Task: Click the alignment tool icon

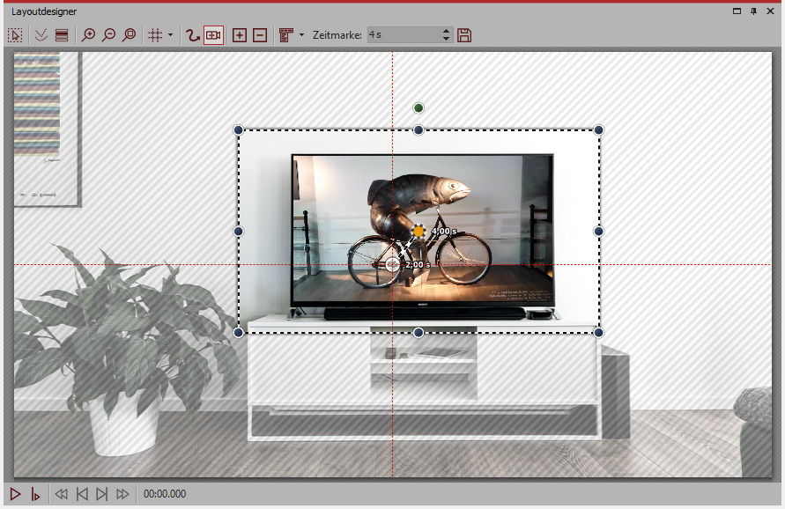Action: [x=285, y=35]
